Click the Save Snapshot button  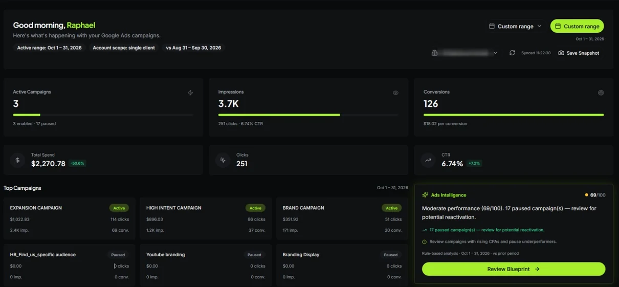tap(579, 53)
